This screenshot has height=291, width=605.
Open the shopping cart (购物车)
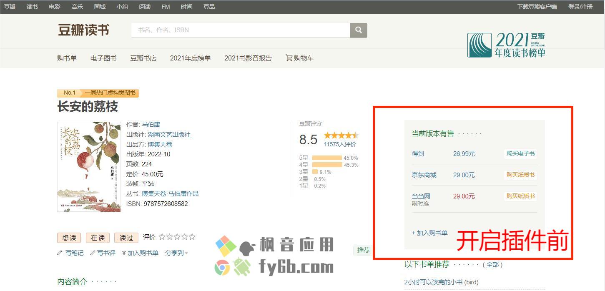(299, 58)
